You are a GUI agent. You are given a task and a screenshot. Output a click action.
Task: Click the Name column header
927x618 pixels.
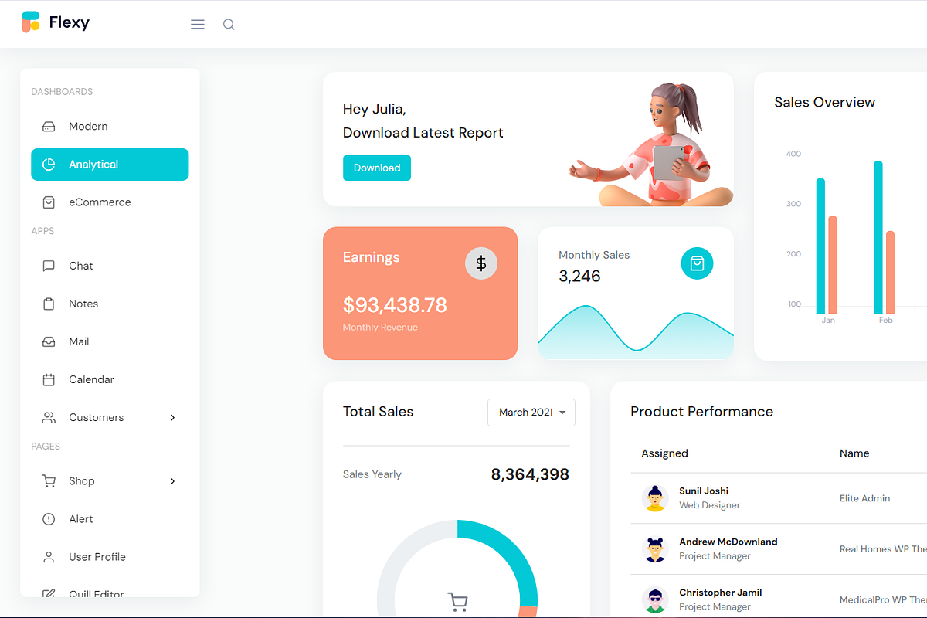coord(854,453)
